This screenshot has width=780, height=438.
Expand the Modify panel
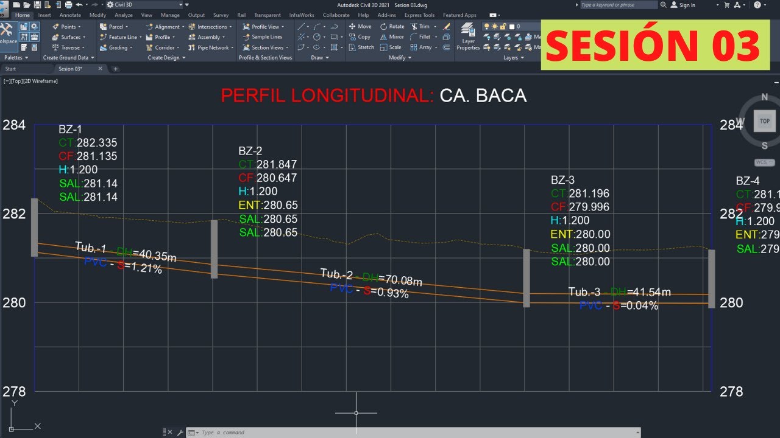point(400,58)
